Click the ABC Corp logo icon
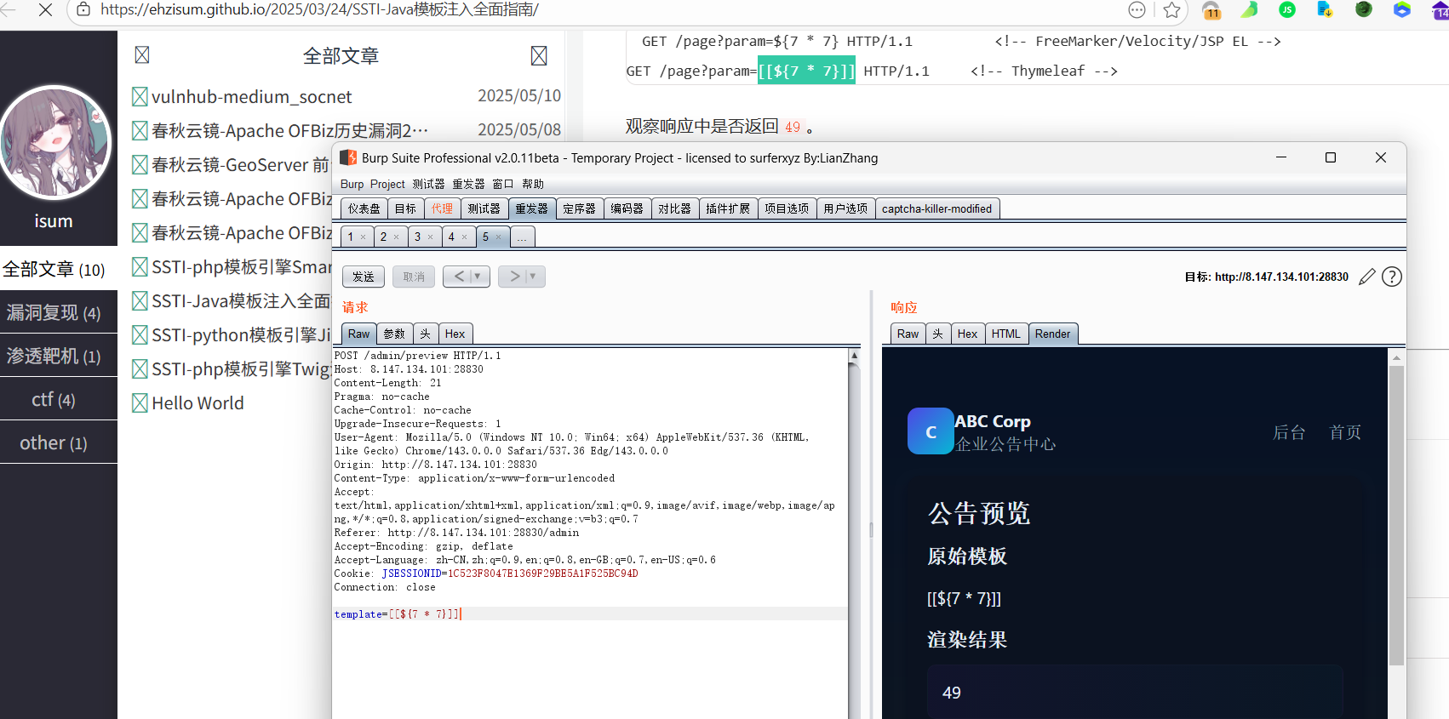The width and height of the screenshot is (1449, 719). tap(930, 431)
